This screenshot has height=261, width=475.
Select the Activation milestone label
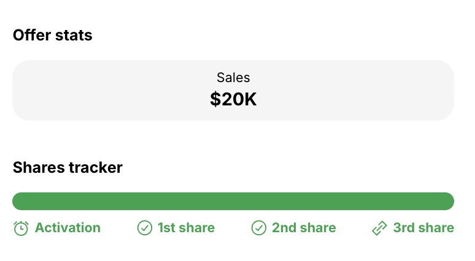pyautogui.click(x=68, y=228)
